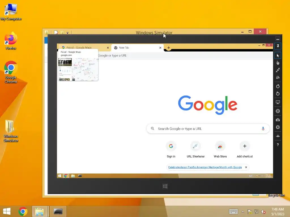Image resolution: width=290 pixels, height=217 pixels.
Task: Click the Add shortcut button
Action: coord(245,150)
